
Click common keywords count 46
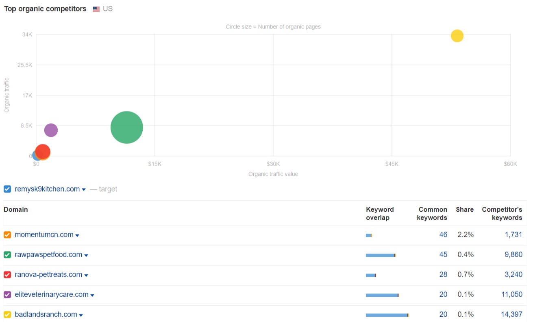(x=443, y=235)
